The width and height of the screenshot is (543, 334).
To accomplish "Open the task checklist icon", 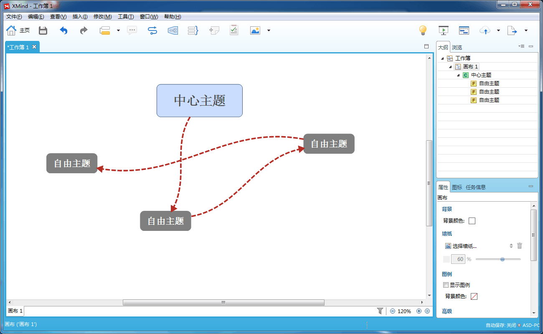I will click(x=234, y=30).
